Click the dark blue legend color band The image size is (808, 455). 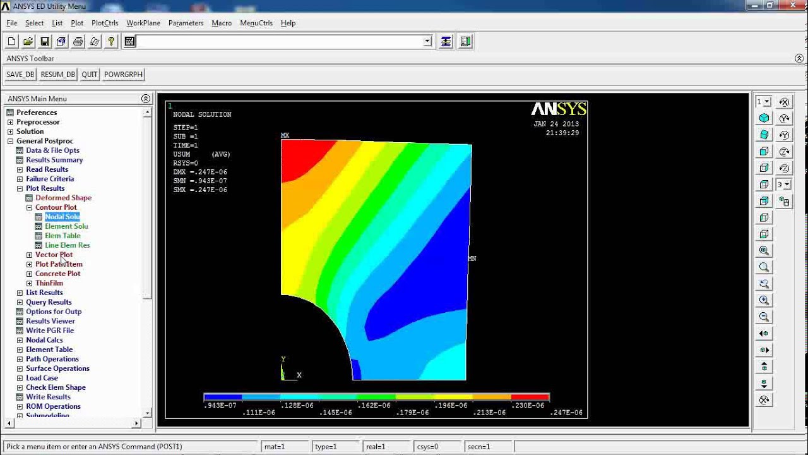click(x=223, y=397)
